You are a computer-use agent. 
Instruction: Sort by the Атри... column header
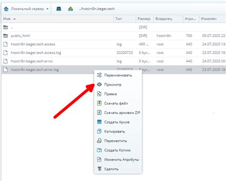[x=190, y=19]
